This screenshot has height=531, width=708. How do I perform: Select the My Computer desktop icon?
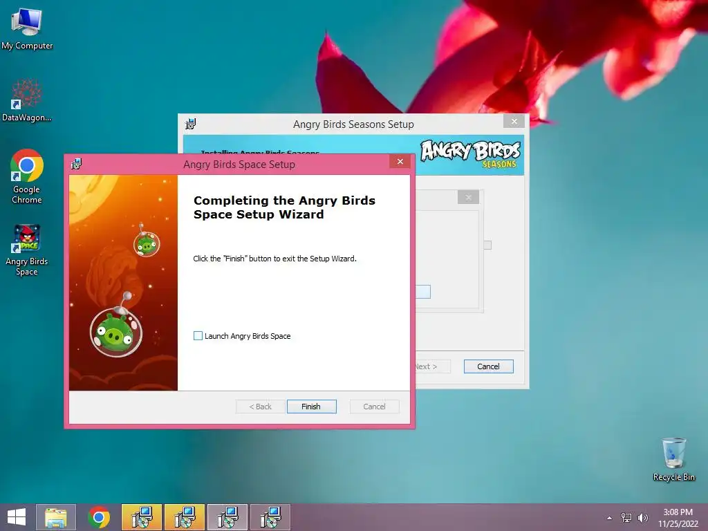pos(27,28)
